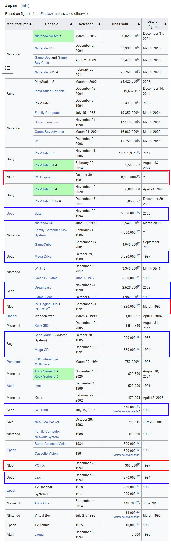The image size is (171, 544).
Task: Open the PC Engine link
Action: pyautogui.click(x=42, y=177)
